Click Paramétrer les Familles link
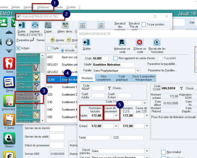 (162, 70)
